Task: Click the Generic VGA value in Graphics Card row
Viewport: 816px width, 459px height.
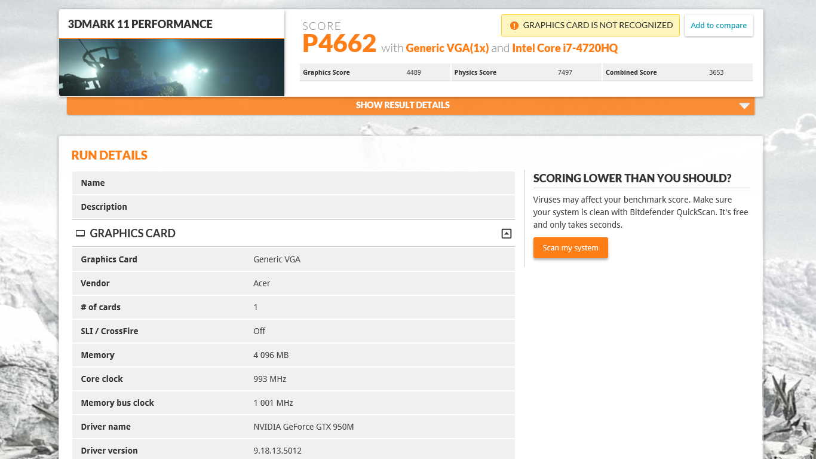Action: pyautogui.click(x=277, y=259)
